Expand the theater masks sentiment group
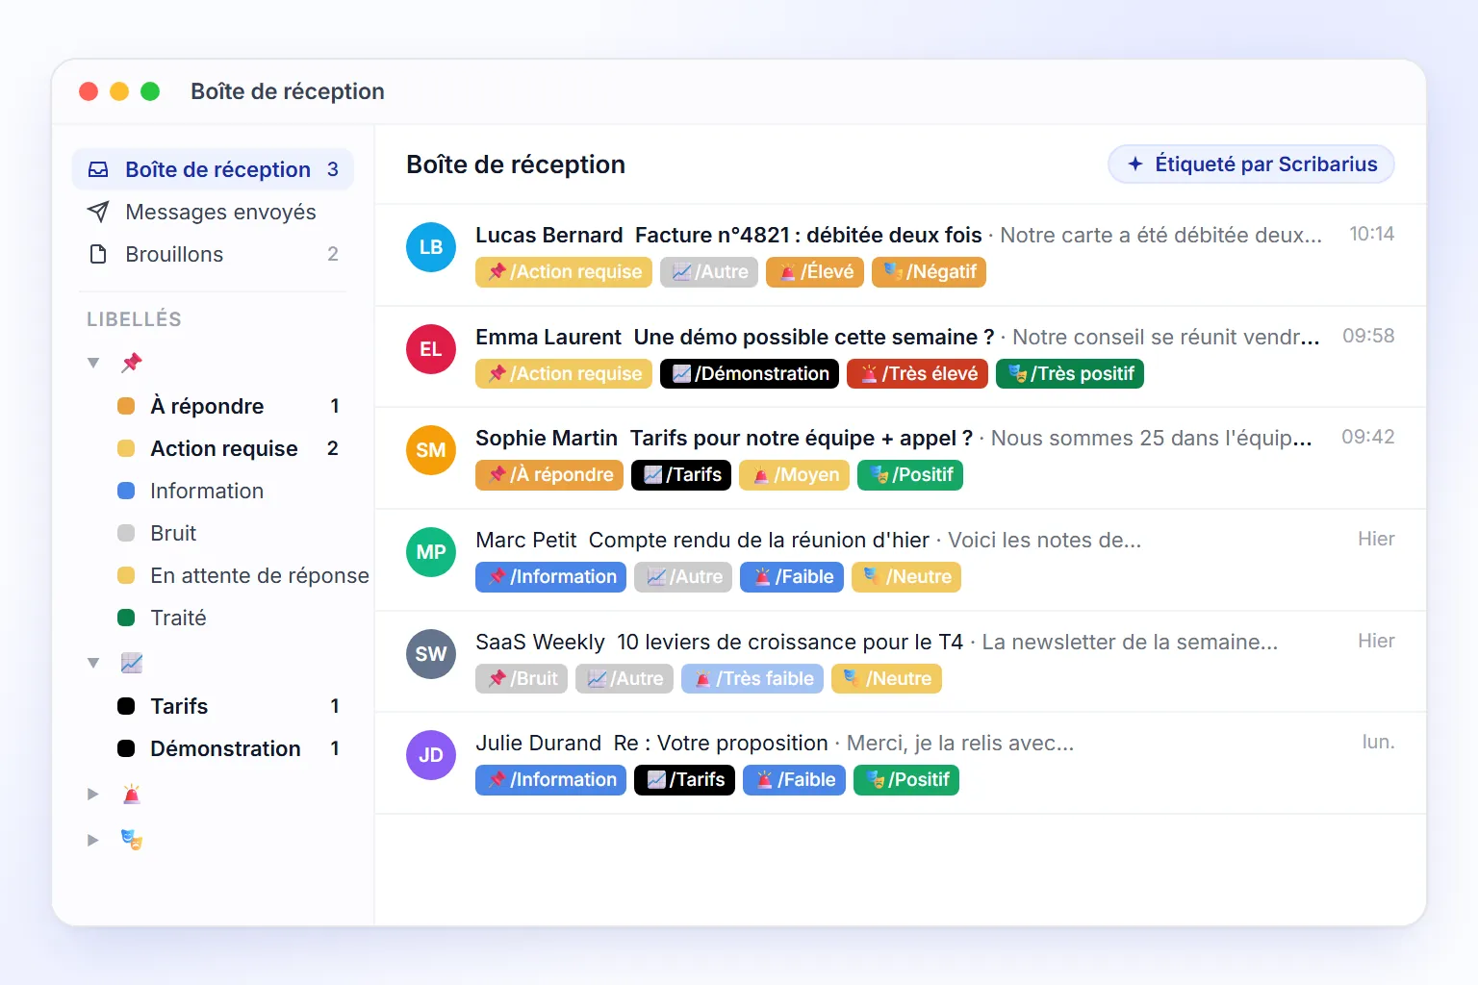This screenshot has height=985, width=1478. 93,840
